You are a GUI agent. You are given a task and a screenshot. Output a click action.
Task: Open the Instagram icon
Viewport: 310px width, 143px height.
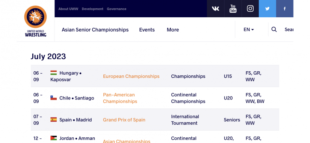coord(250,9)
